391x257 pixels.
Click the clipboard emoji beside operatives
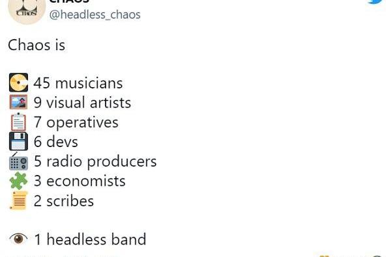[x=18, y=122]
